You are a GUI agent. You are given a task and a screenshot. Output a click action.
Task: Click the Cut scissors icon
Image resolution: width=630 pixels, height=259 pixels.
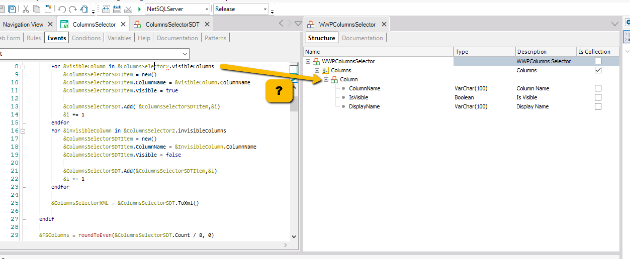pos(26,9)
